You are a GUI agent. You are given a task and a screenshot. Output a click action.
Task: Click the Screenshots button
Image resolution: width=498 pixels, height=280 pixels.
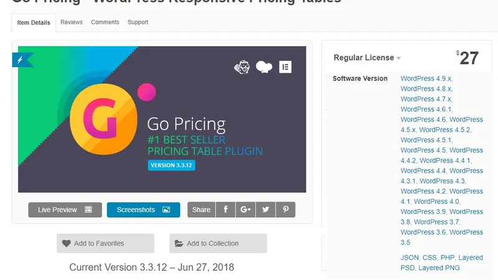[x=144, y=210]
